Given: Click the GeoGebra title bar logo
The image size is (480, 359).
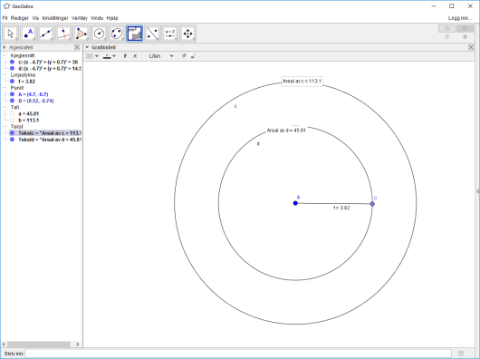Looking at the screenshot, I should coord(6,6).
